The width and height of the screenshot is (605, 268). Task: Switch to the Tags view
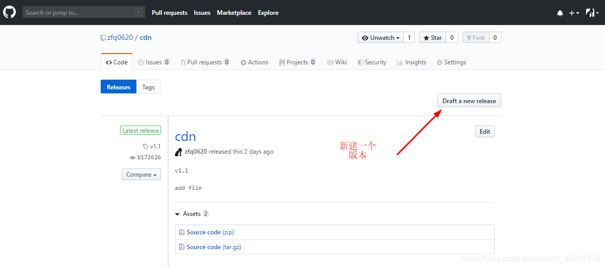tap(148, 87)
